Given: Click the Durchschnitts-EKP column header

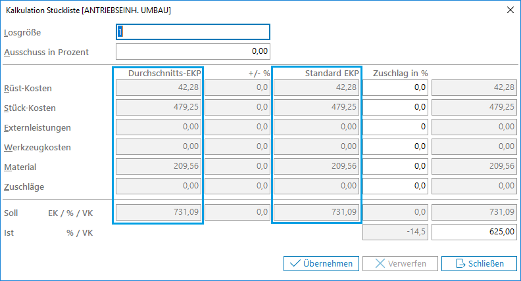Looking at the screenshot, I should coord(164,73).
